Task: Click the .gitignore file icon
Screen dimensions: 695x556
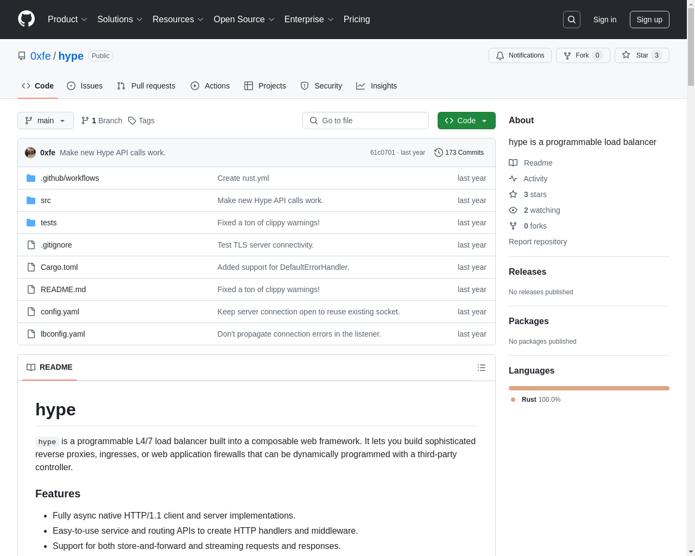Action: pyautogui.click(x=31, y=245)
